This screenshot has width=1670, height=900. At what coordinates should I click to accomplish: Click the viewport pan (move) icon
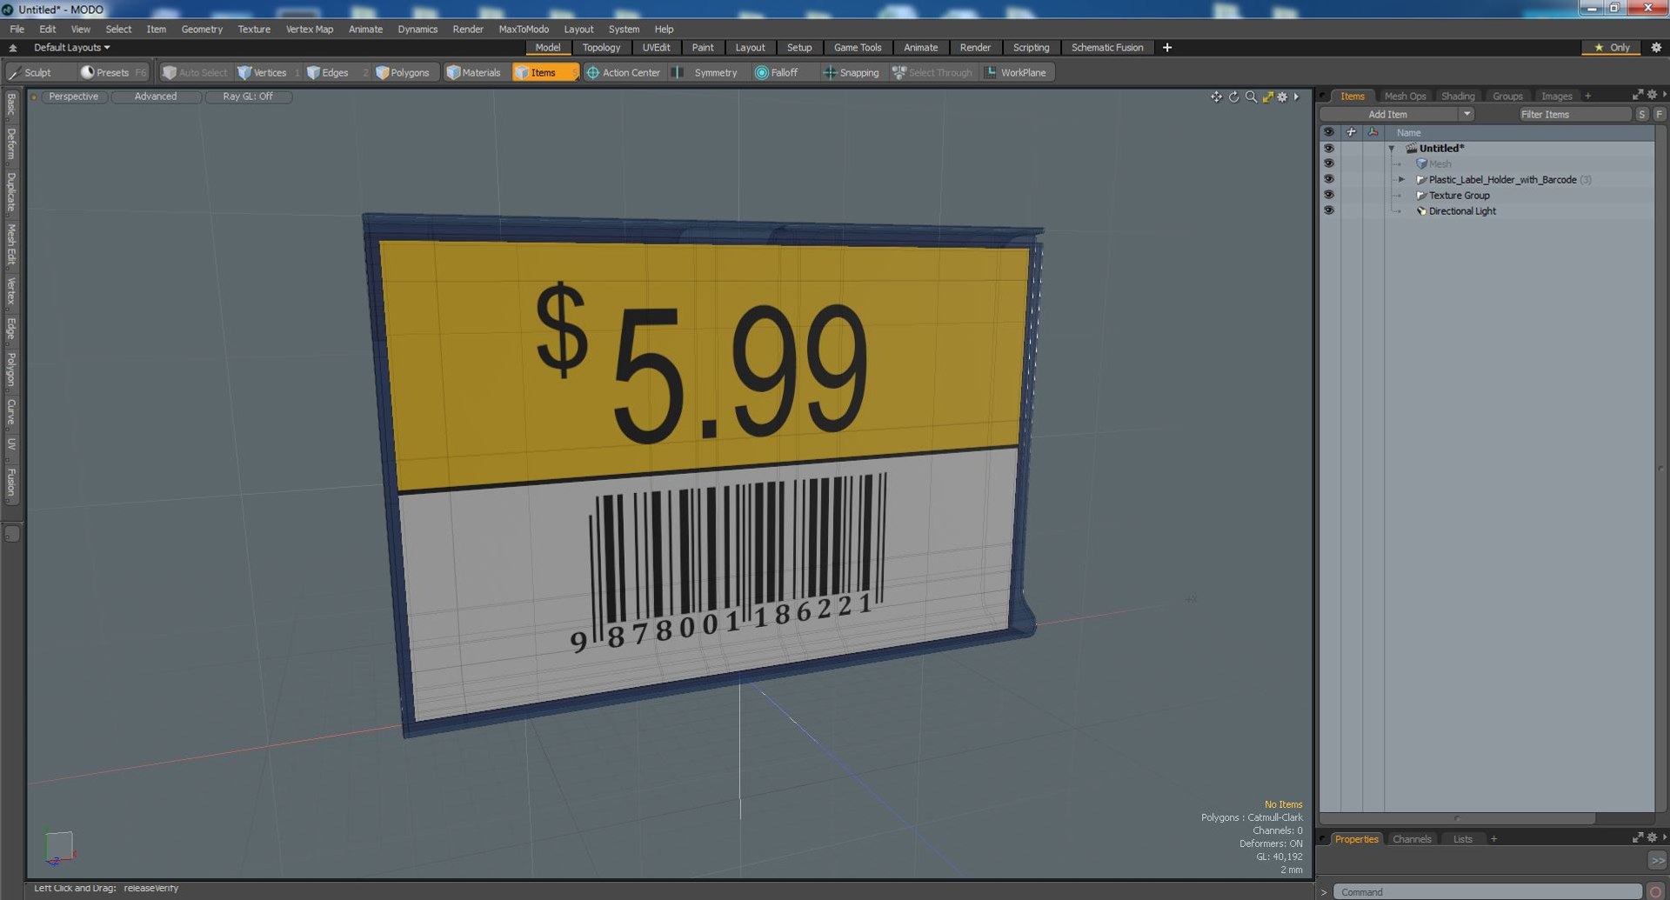coord(1216,97)
